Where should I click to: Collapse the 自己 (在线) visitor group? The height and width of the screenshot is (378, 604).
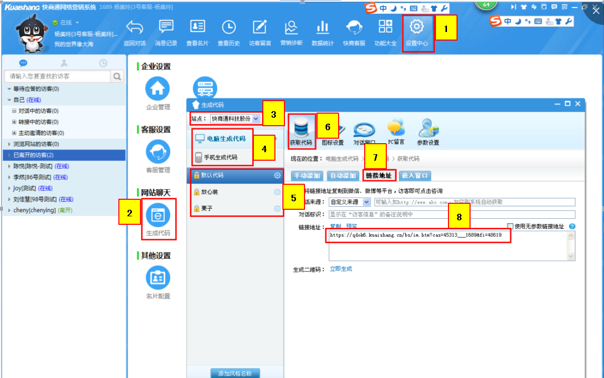10,100
